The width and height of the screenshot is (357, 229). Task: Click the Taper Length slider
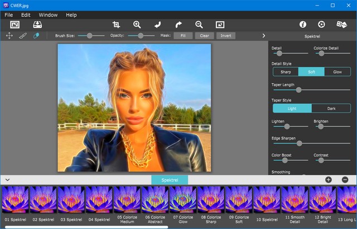[298, 89]
